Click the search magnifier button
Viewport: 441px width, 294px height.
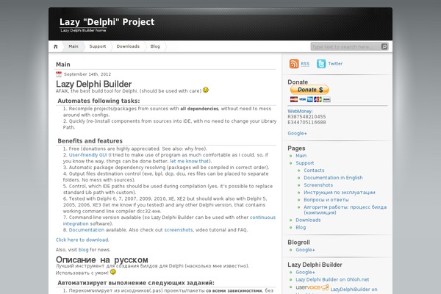pos(384,47)
